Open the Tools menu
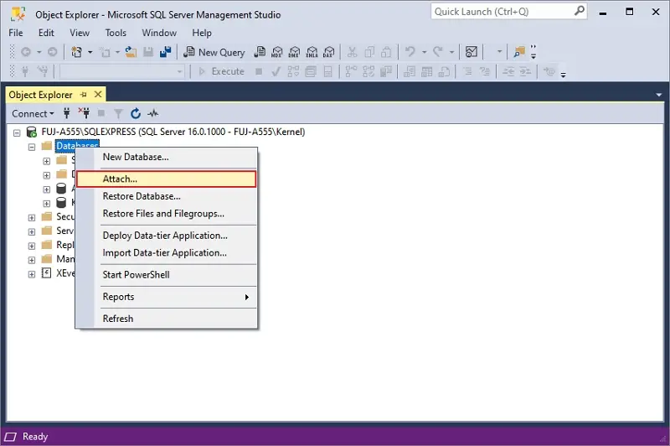This screenshot has width=670, height=446. [116, 33]
